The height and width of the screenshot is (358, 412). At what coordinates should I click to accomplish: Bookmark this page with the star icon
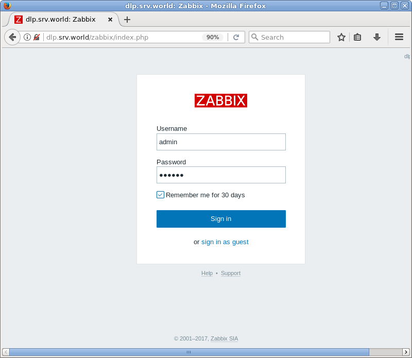pos(341,37)
